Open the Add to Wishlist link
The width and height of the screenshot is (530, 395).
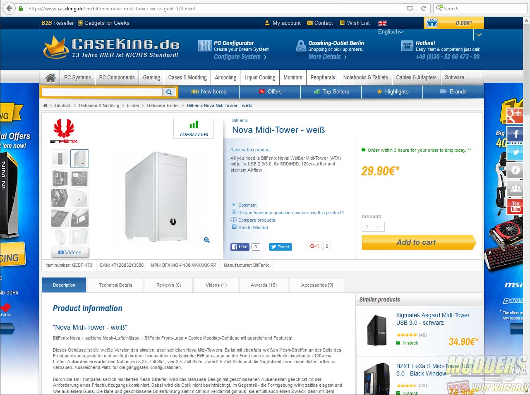pos(253,227)
